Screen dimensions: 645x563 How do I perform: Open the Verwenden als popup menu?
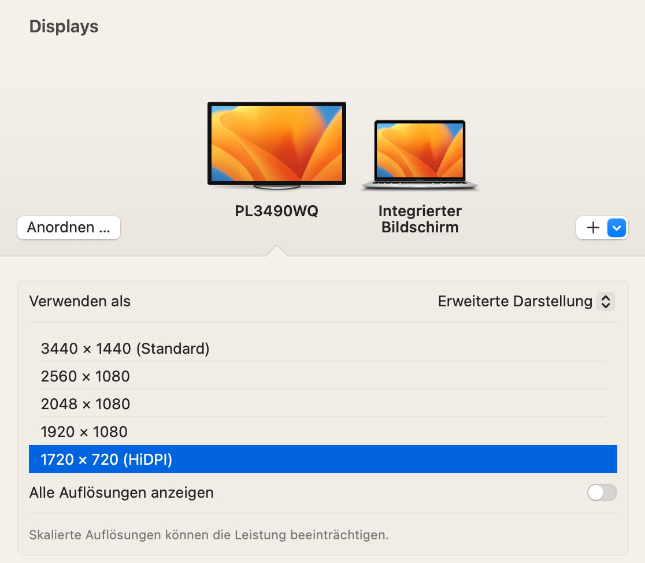(526, 301)
